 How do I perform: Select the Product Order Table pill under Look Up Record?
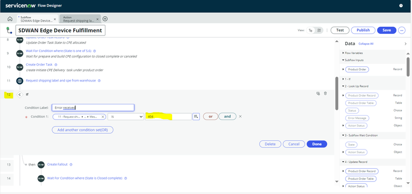click(360, 103)
